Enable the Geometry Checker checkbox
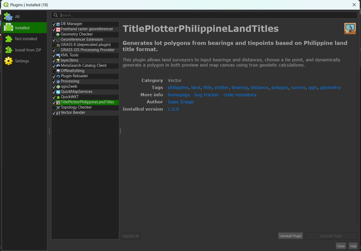 click(x=54, y=34)
